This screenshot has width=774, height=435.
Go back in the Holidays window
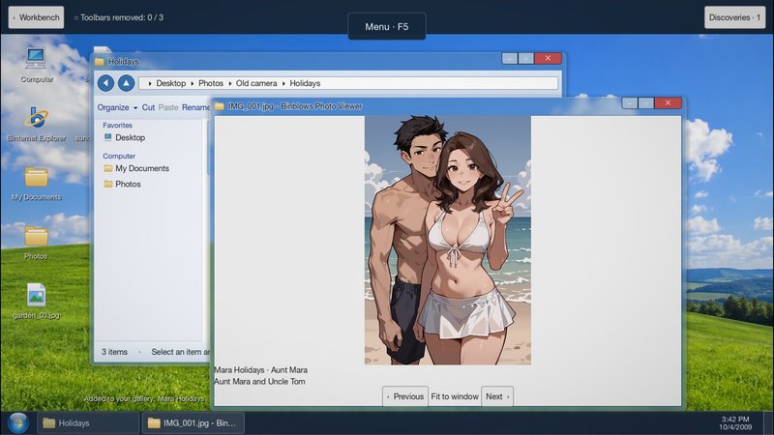coord(105,83)
